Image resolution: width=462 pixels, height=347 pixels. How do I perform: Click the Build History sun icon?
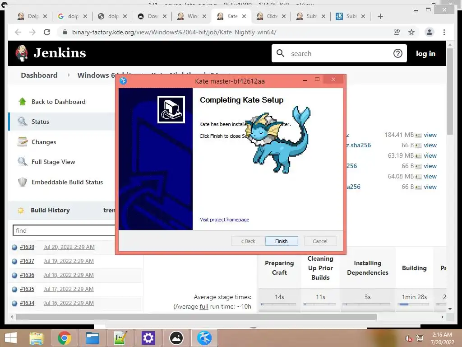click(x=21, y=211)
